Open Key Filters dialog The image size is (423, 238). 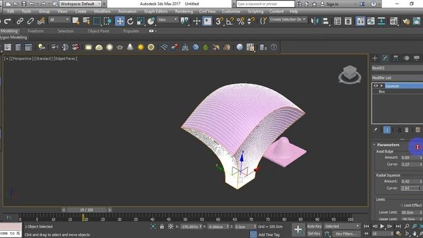pos(346,233)
